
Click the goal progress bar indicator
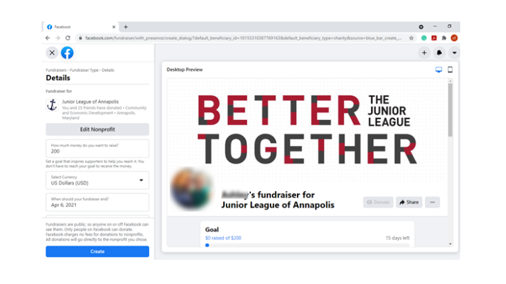207,246
